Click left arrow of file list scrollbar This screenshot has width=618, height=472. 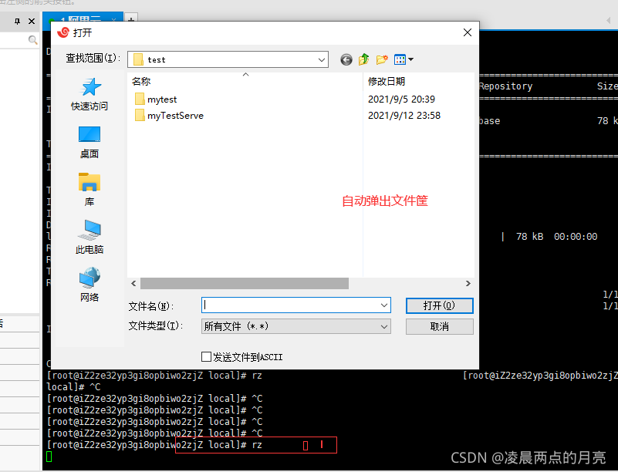point(133,284)
